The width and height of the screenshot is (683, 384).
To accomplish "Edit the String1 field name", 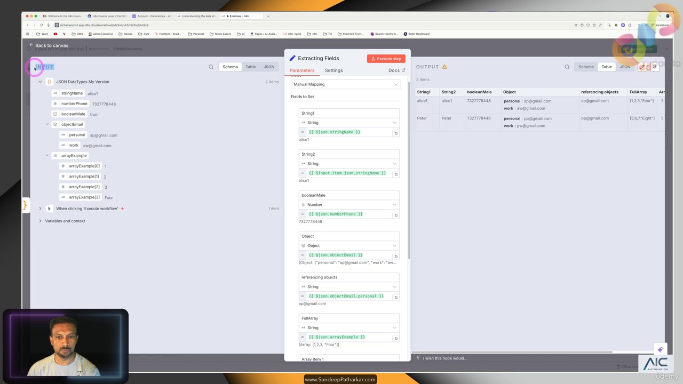I will 349,113.
